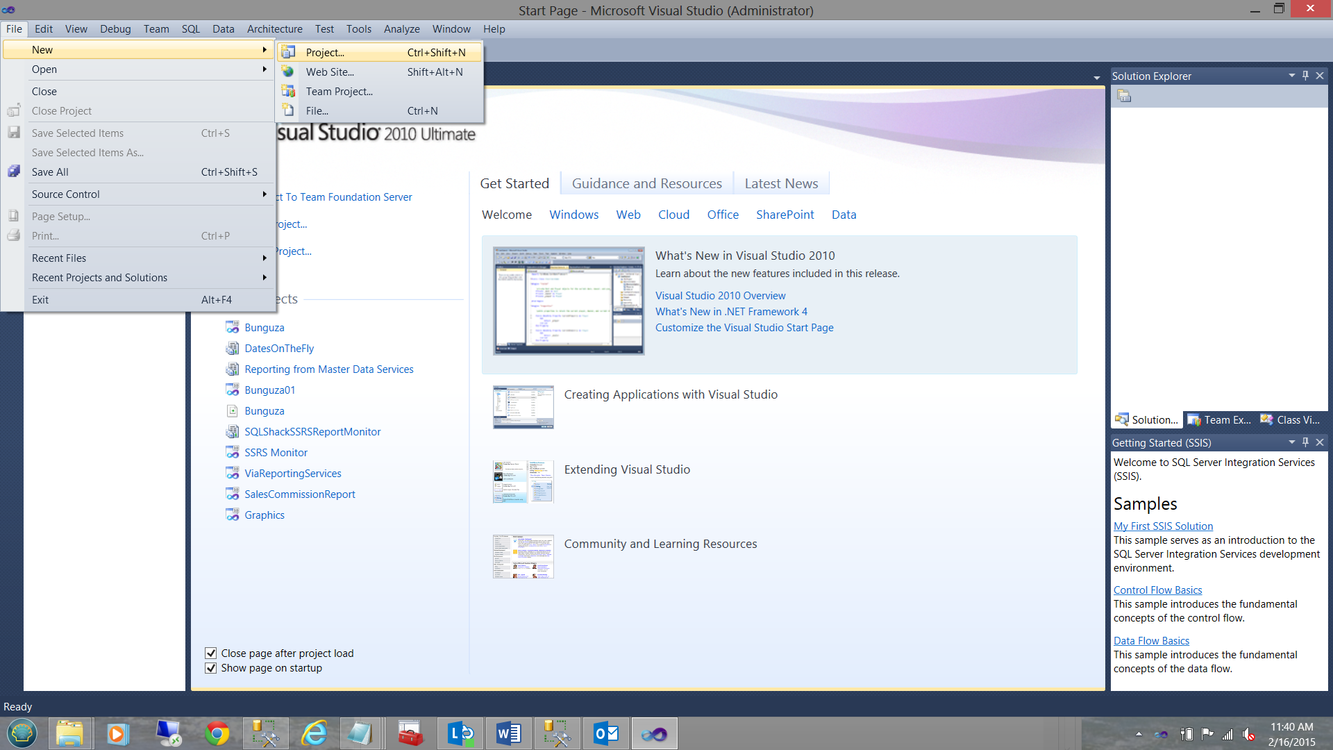Click Solution Explorer properties toolbar icon

(1124, 97)
